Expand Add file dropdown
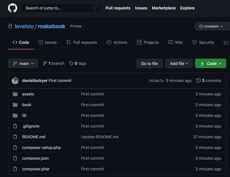230x177 pixels. pyautogui.click(x=179, y=63)
